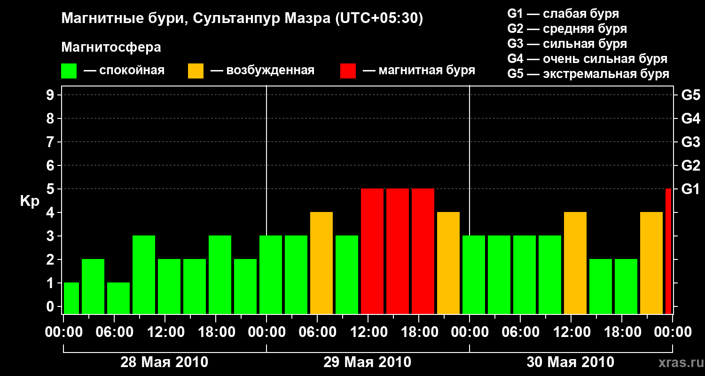The width and height of the screenshot is (705, 376).
Task: Click the G3 label on the right axis
Action: [x=691, y=142]
